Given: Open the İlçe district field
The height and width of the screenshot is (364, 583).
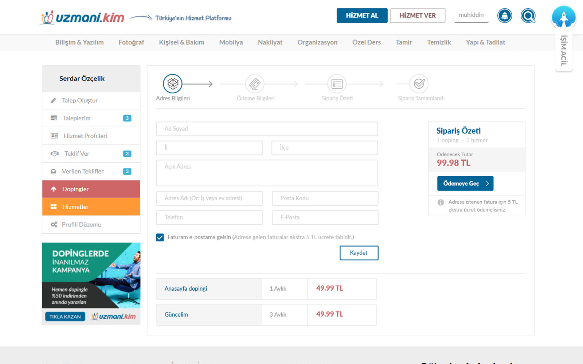Looking at the screenshot, I should pyautogui.click(x=324, y=148).
